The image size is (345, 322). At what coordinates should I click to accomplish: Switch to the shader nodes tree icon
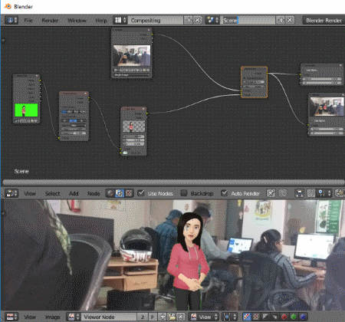pos(110,193)
